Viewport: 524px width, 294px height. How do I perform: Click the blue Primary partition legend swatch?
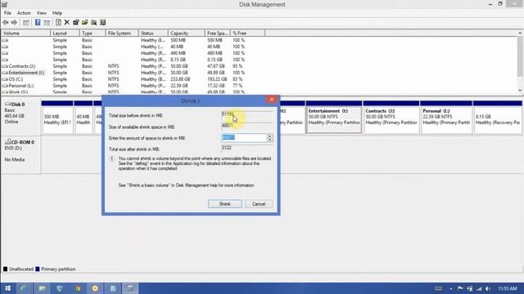(38, 269)
